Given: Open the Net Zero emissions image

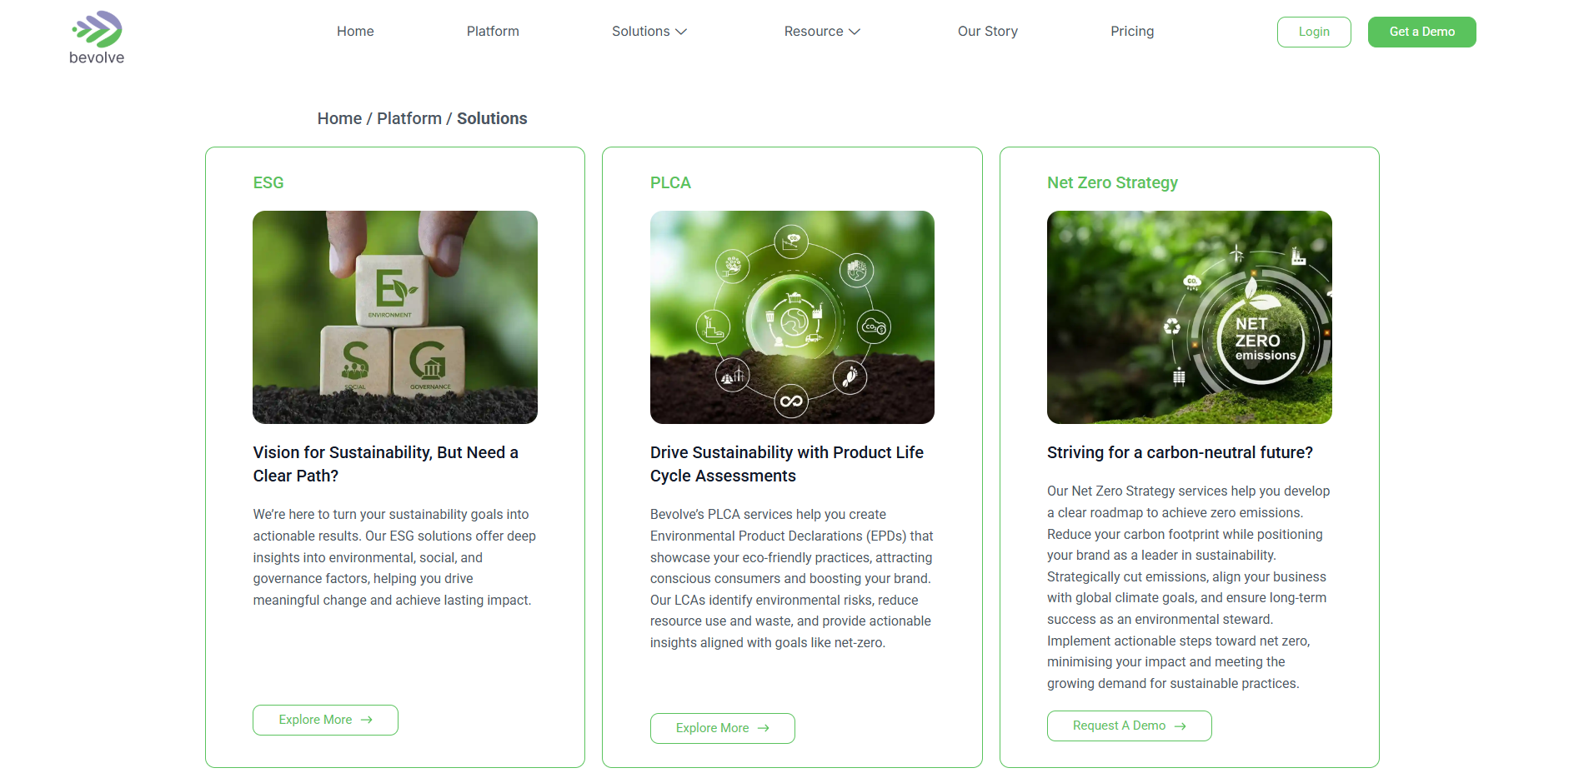Looking at the screenshot, I should tap(1190, 317).
